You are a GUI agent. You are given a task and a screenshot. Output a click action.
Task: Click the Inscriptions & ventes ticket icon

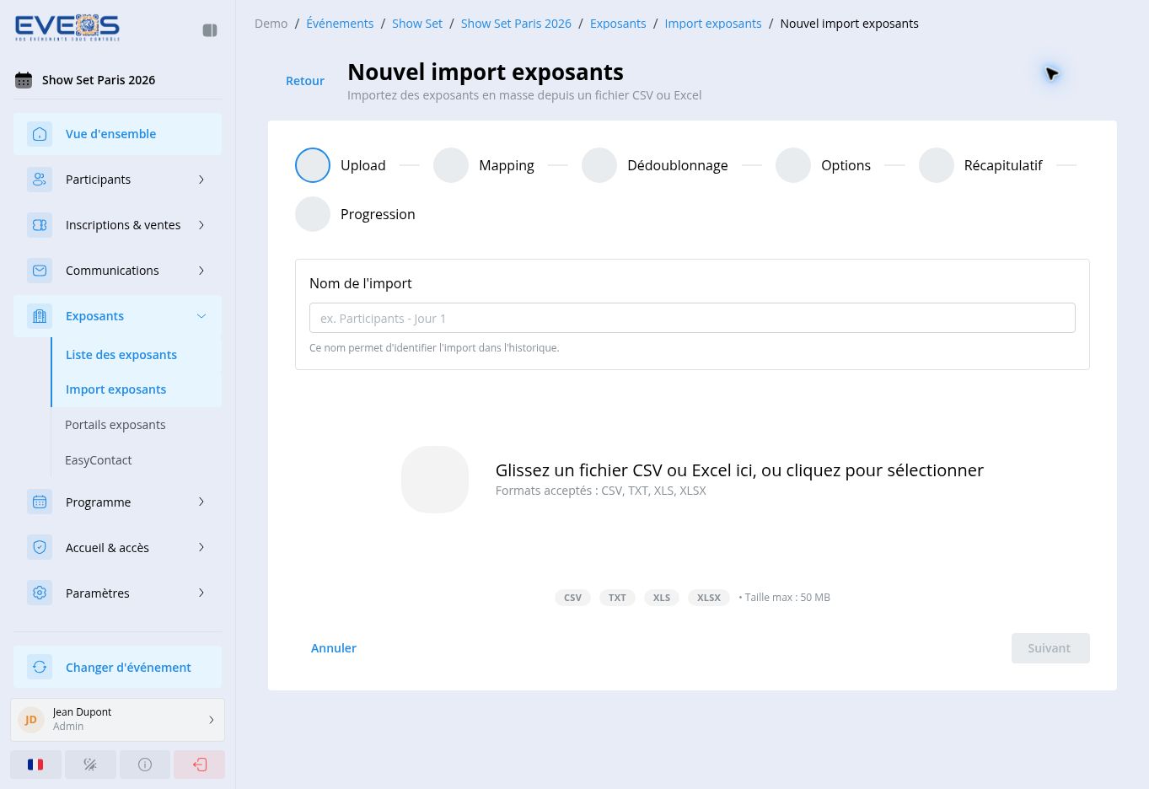40,225
